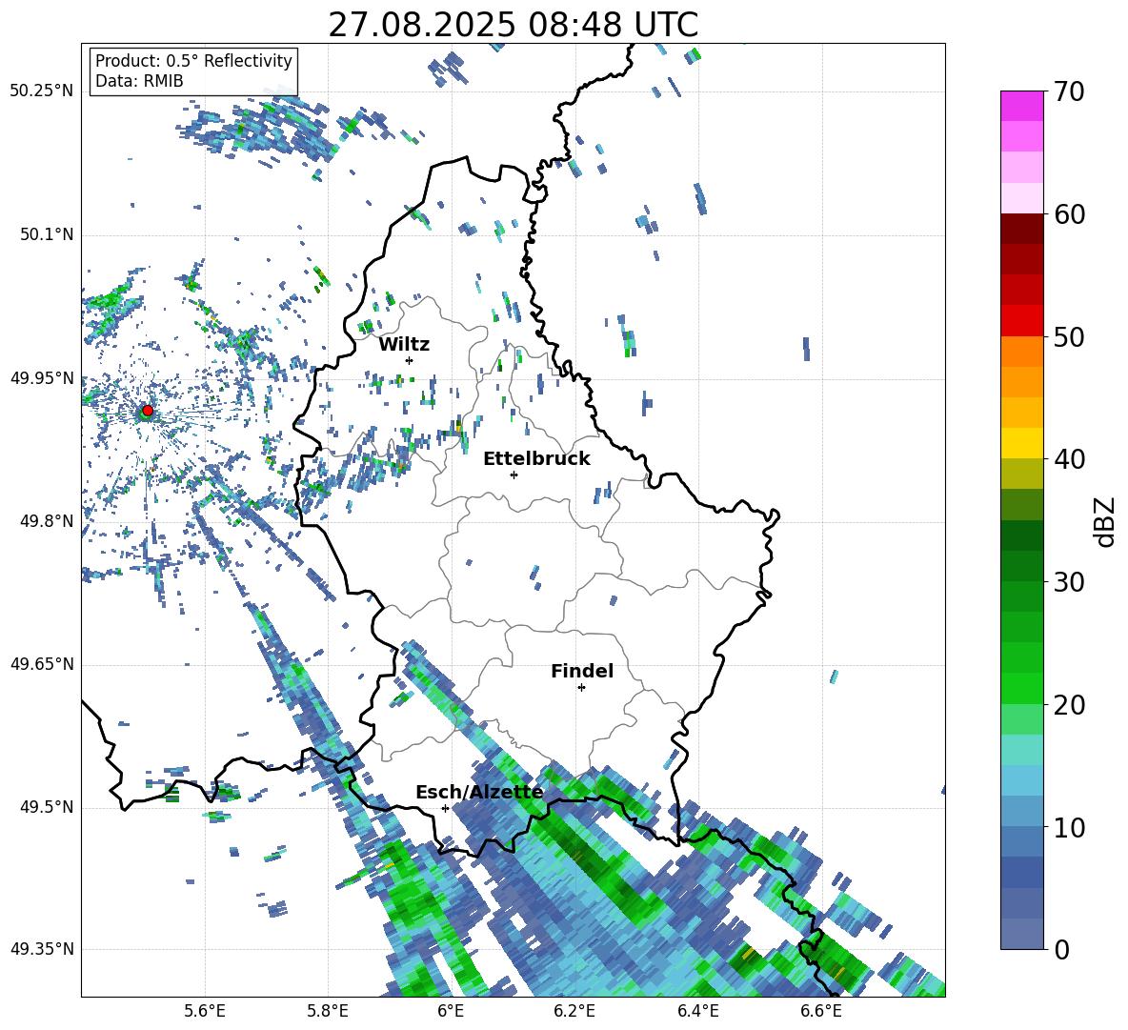Click the yellow colorbar segment above 40
The height and width of the screenshot is (1030, 1128).
point(1021,442)
